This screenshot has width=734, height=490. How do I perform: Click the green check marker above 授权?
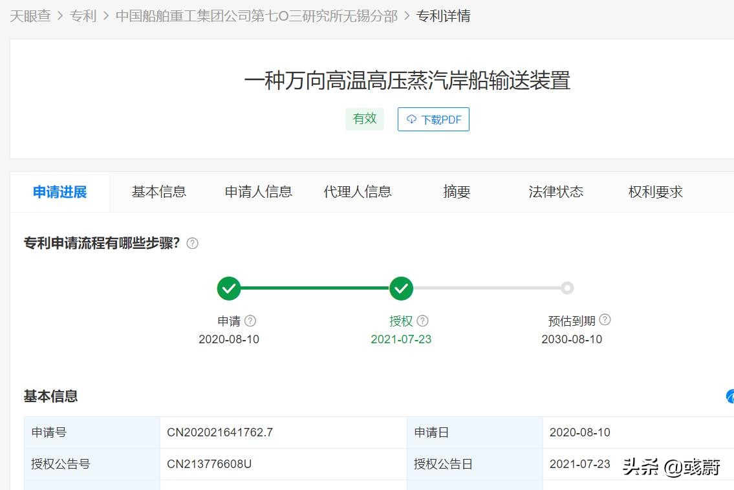401,288
